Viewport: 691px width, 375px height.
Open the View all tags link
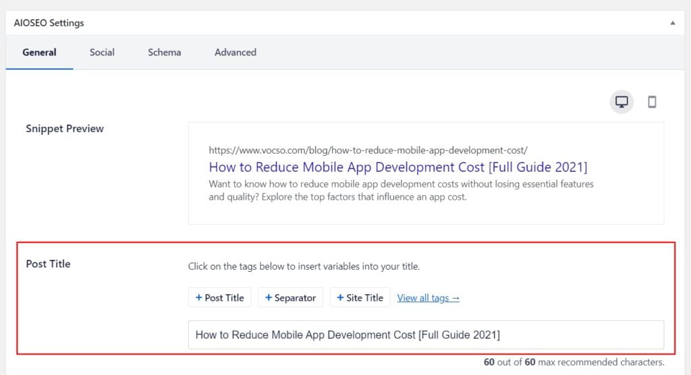pyautogui.click(x=428, y=298)
